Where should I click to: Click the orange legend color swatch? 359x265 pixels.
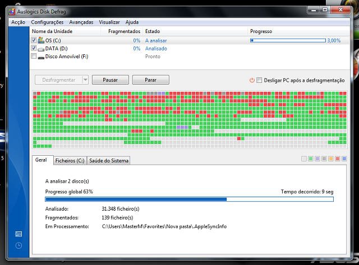(x=331, y=159)
